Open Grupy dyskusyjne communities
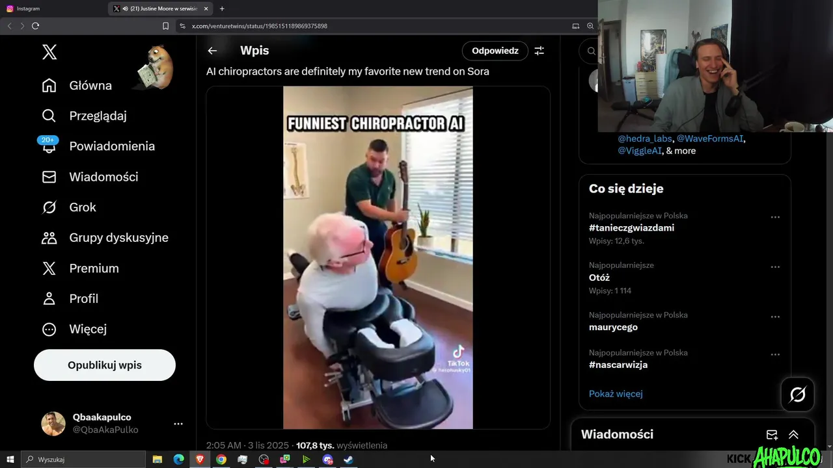The height and width of the screenshot is (468, 833). pos(105,238)
